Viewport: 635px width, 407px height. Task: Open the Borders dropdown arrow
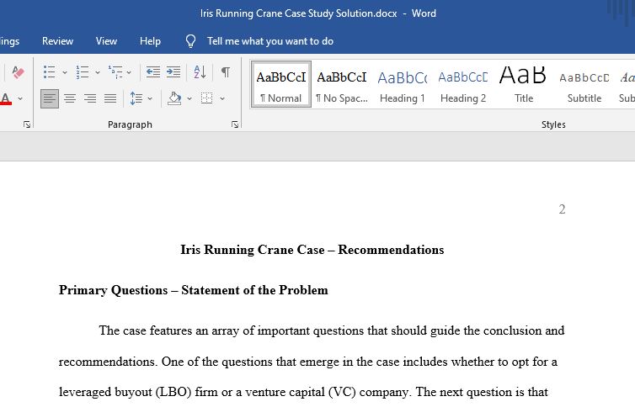point(222,98)
